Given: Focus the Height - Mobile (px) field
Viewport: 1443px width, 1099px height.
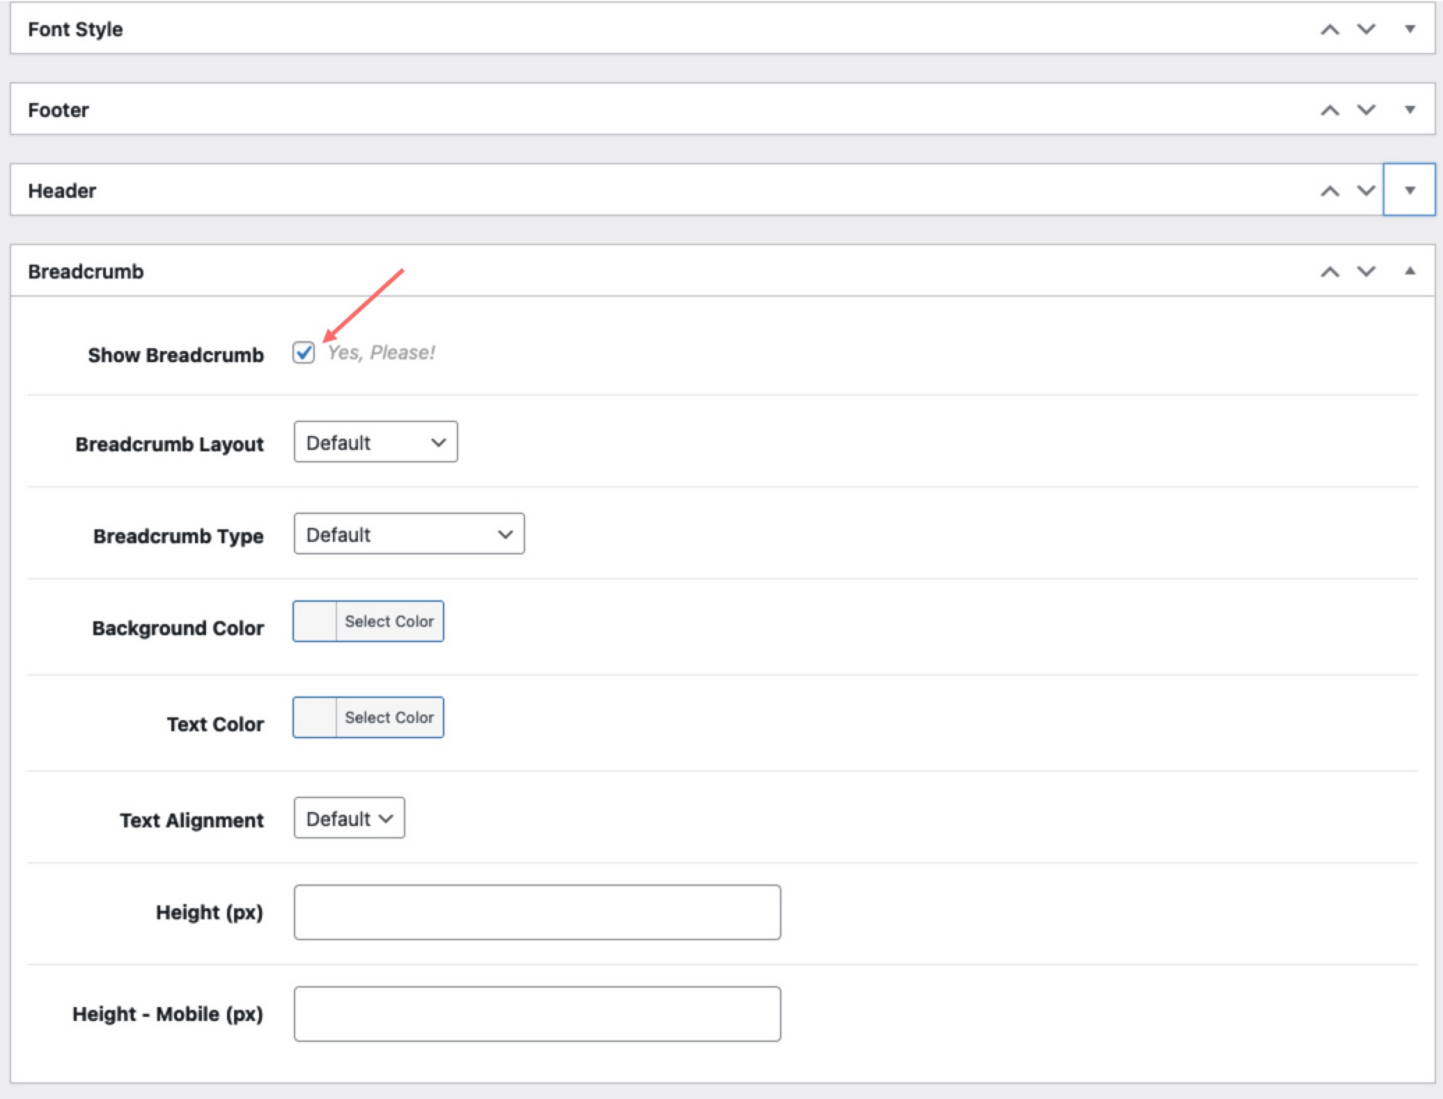Looking at the screenshot, I should (537, 1014).
